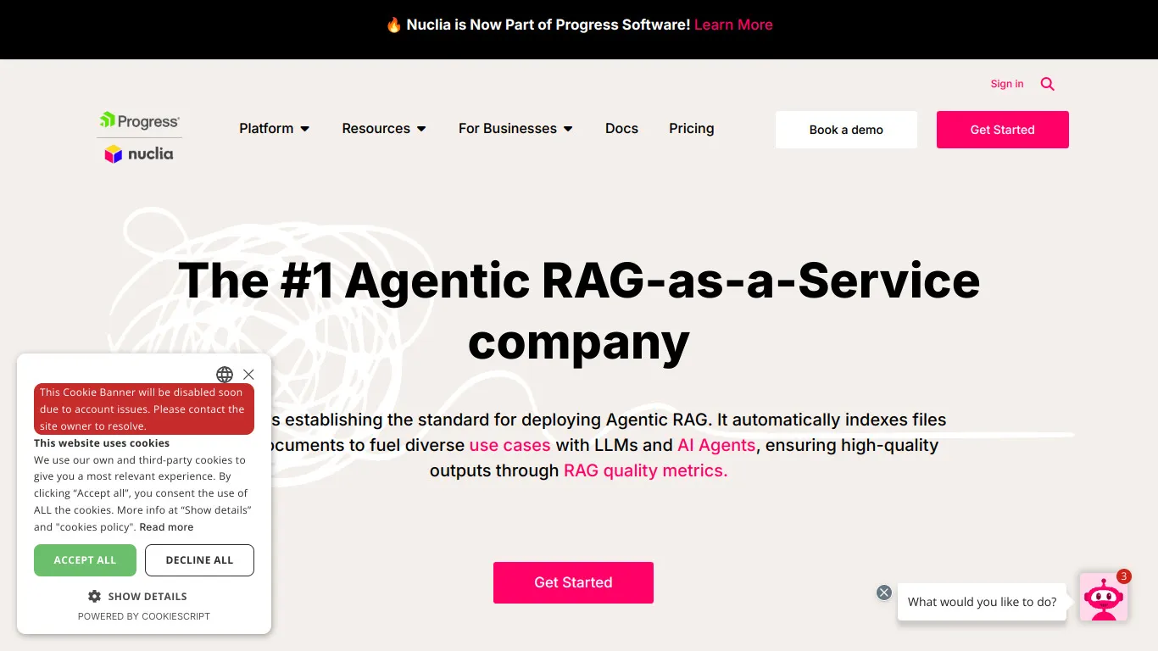Click the Get Started hero button
This screenshot has height=651, width=1158.
click(573, 582)
